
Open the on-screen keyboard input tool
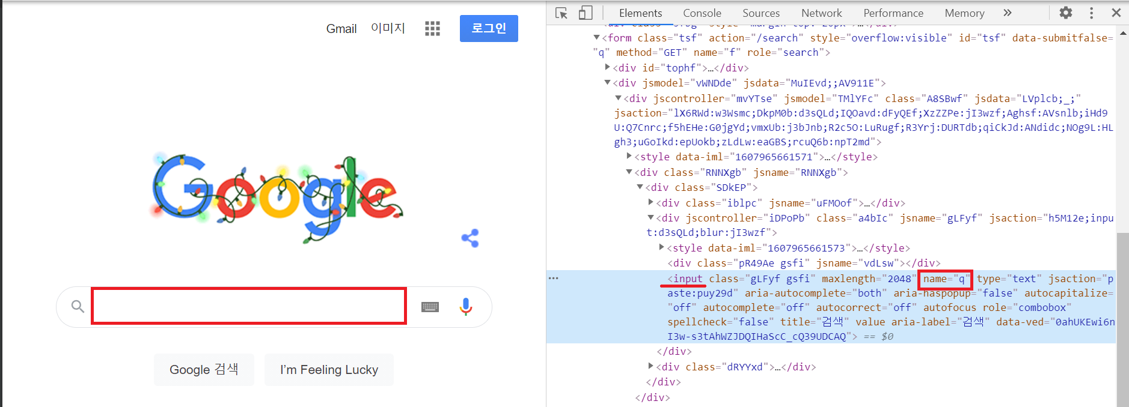click(x=430, y=307)
